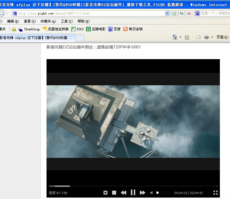The height and width of the screenshot is (199, 230).
Task: Rewind the video
Action: click(123, 193)
